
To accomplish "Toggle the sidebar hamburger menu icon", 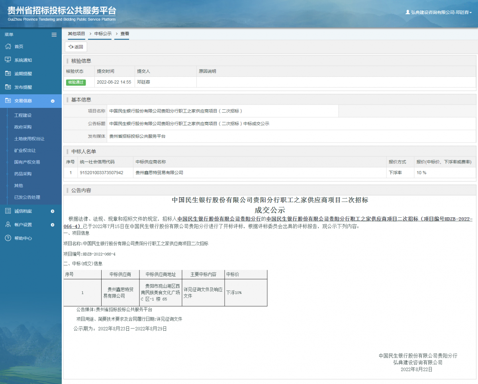I will (54, 35).
